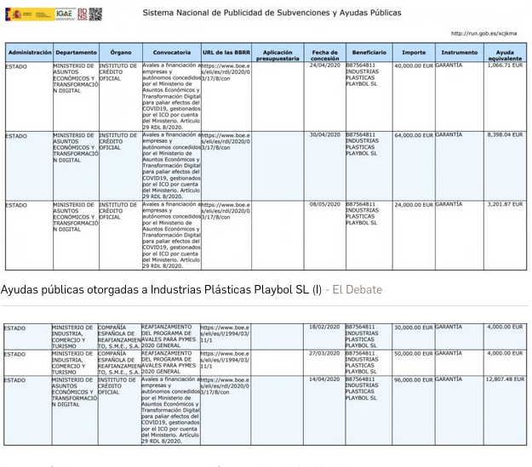Open the BOE URL in the 30/04/2020 row
This screenshot has height=467, width=532.
pyautogui.click(x=226, y=141)
